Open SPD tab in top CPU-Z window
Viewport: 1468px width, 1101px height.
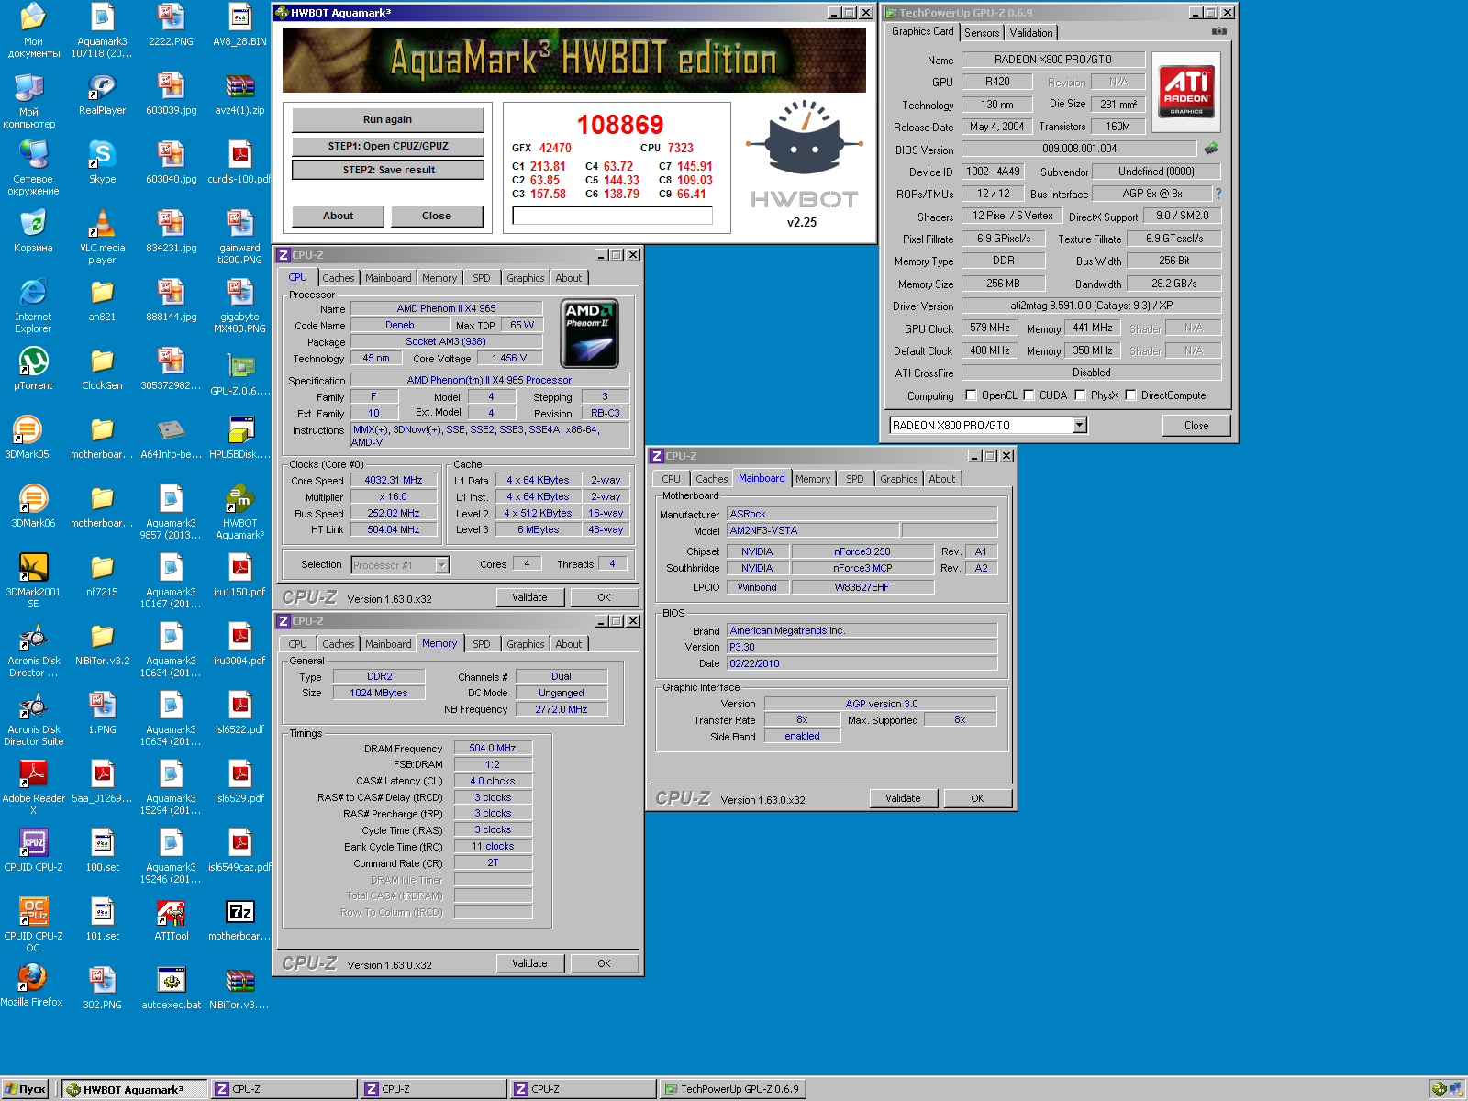pyautogui.click(x=482, y=278)
